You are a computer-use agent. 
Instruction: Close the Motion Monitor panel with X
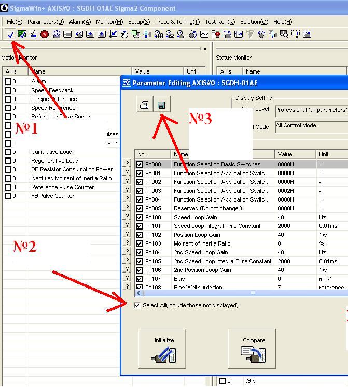click(x=205, y=49)
